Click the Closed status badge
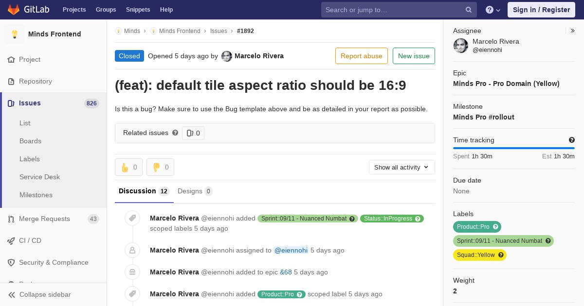 [x=129, y=56]
